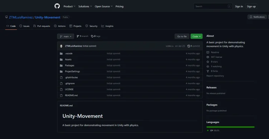Click file icon next to .gitattributes
This screenshot has width=269, height=139.
point(61,78)
